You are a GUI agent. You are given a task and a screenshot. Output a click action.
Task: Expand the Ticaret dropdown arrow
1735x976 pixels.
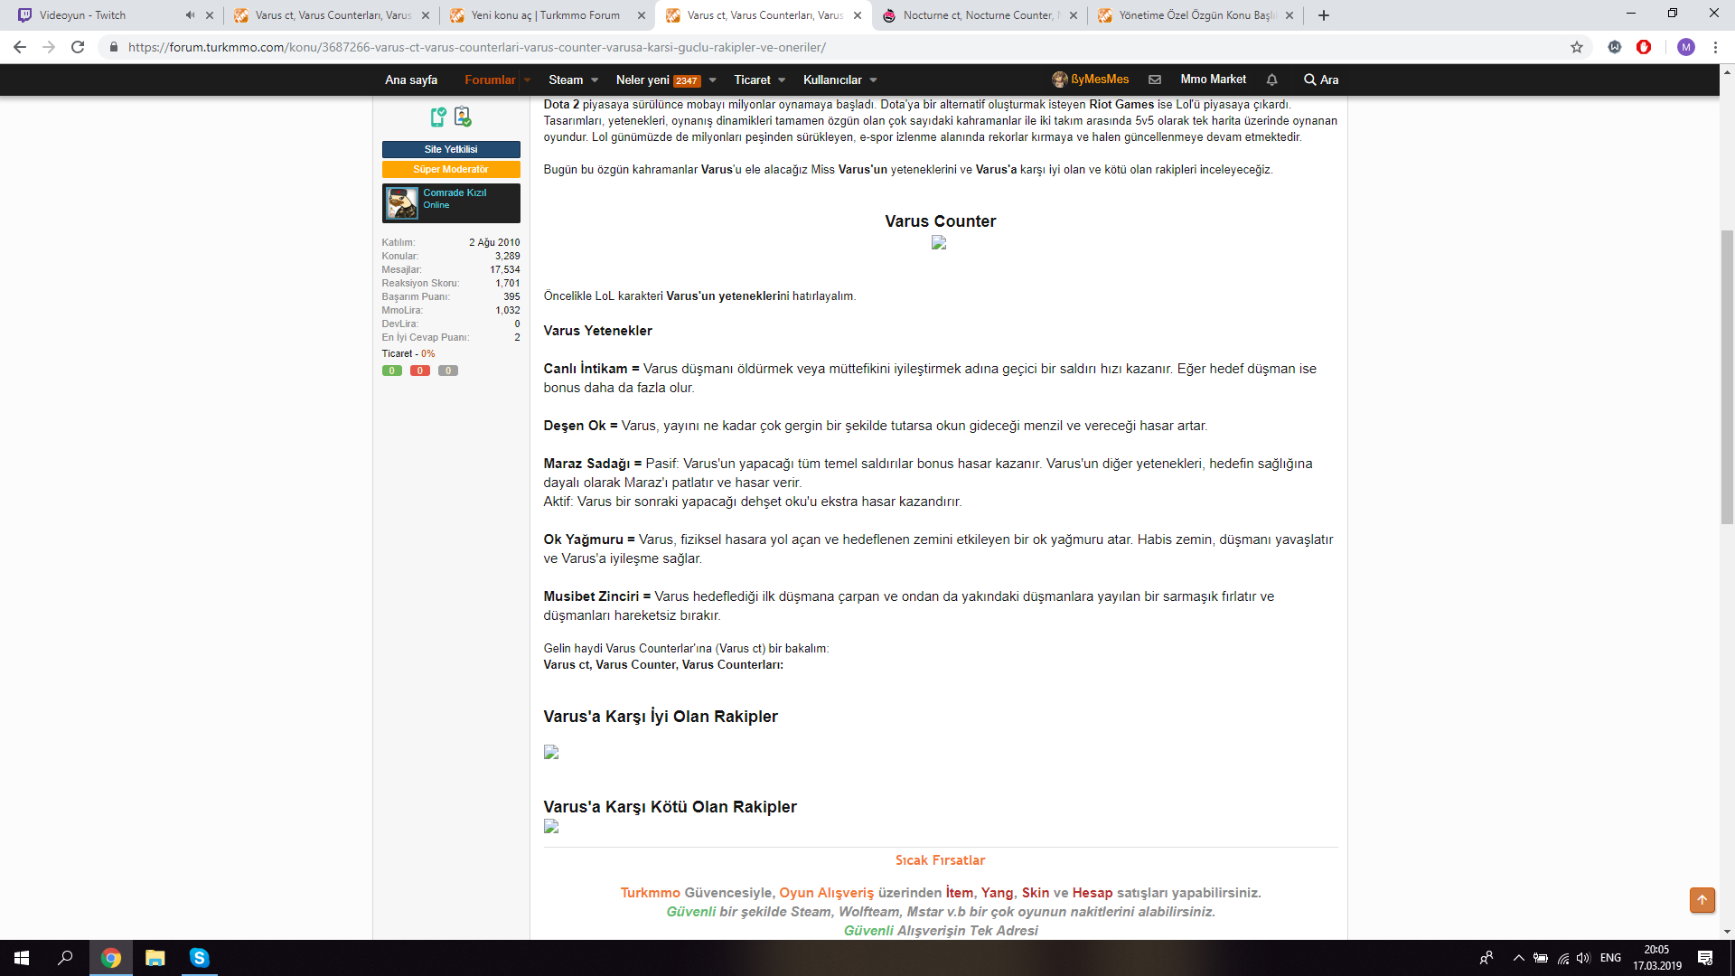click(x=782, y=80)
